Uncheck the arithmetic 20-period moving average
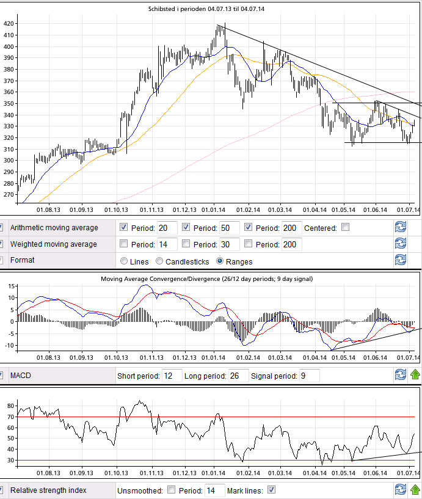 coord(125,228)
